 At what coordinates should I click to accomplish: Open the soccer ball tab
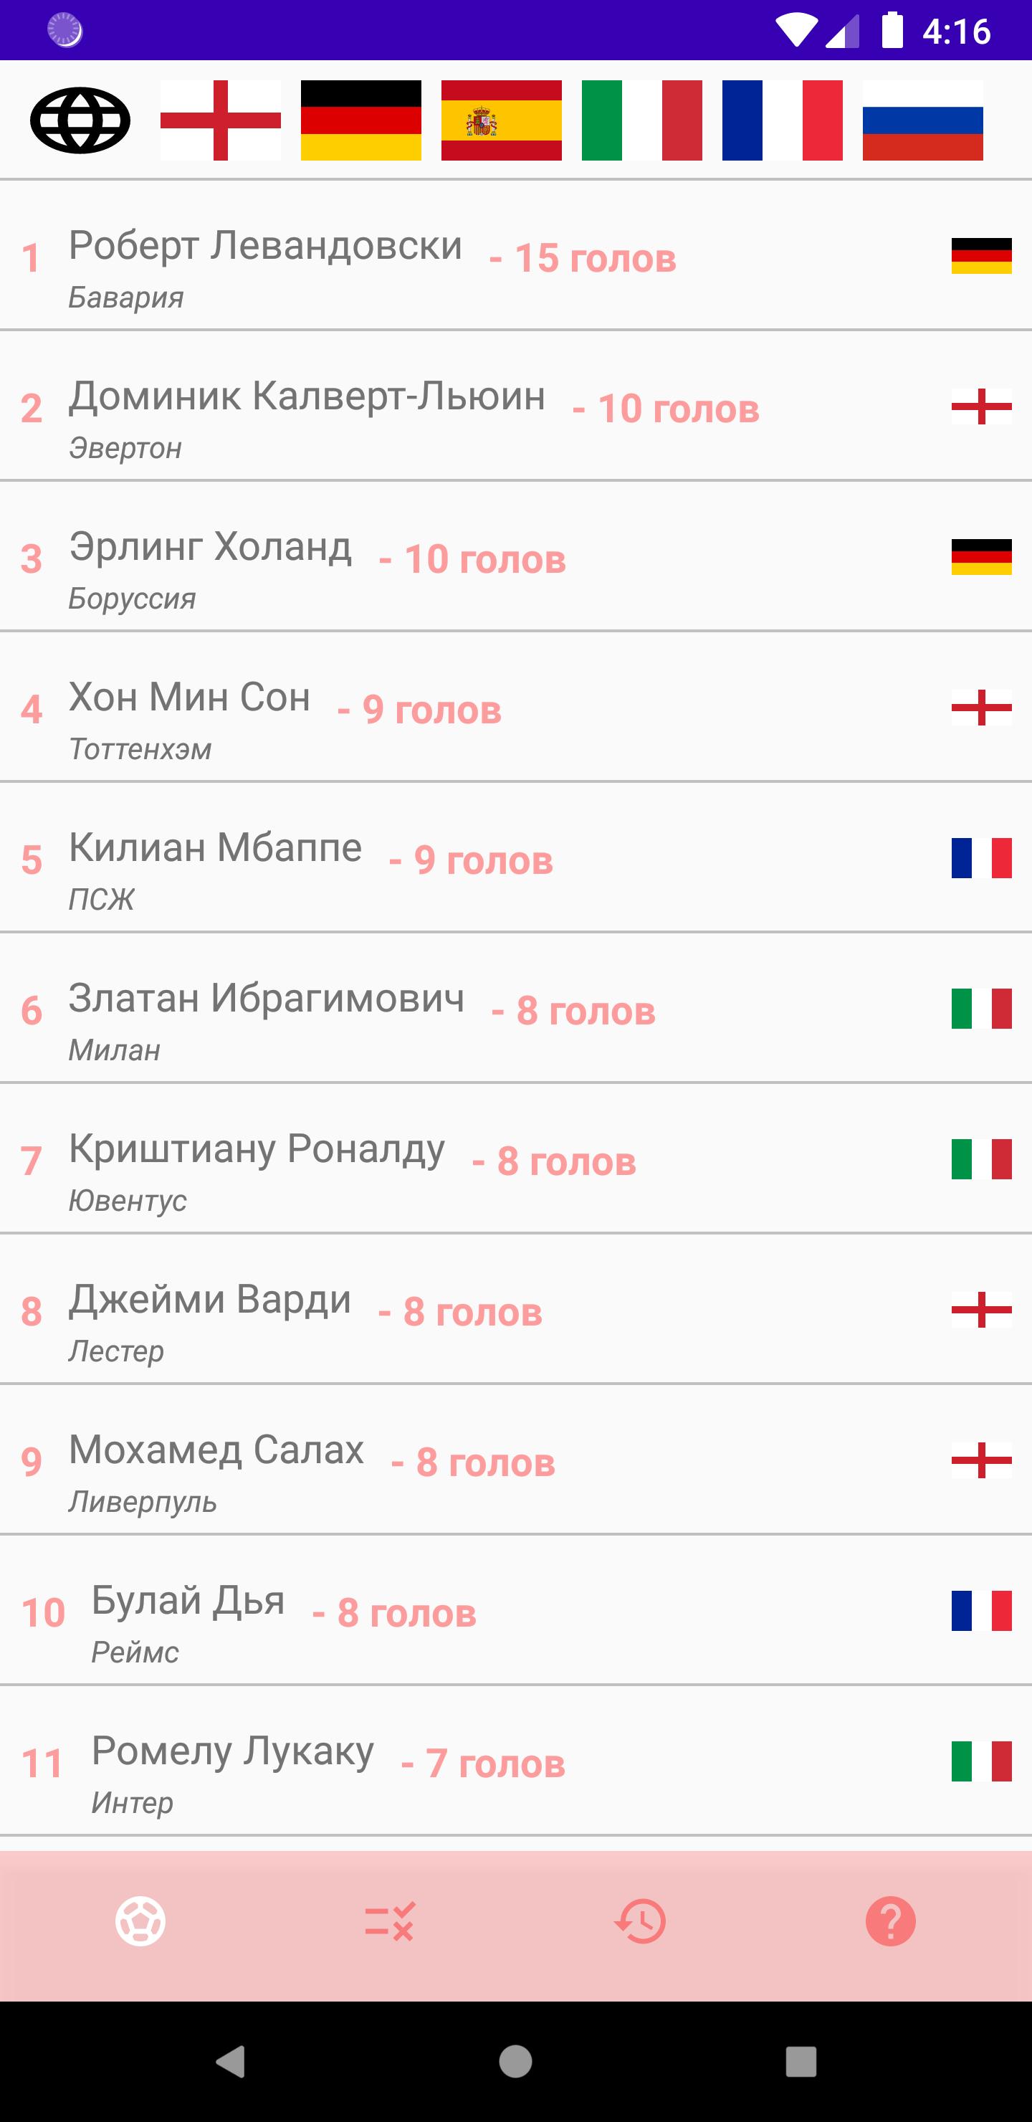click(x=141, y=1921)
